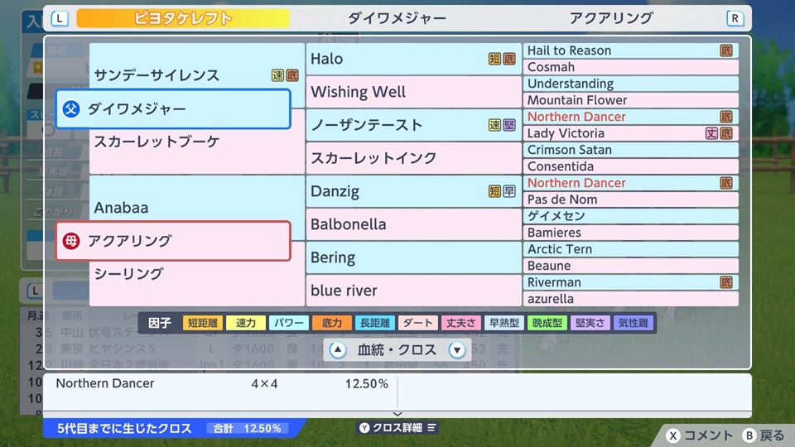Select the ダイワメジャー sire box
The image size is (795, 447).
(x=173, y=109)
